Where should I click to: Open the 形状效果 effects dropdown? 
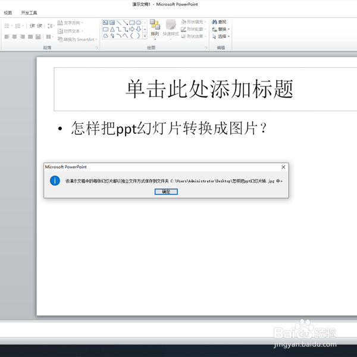[x=194, y=36]
